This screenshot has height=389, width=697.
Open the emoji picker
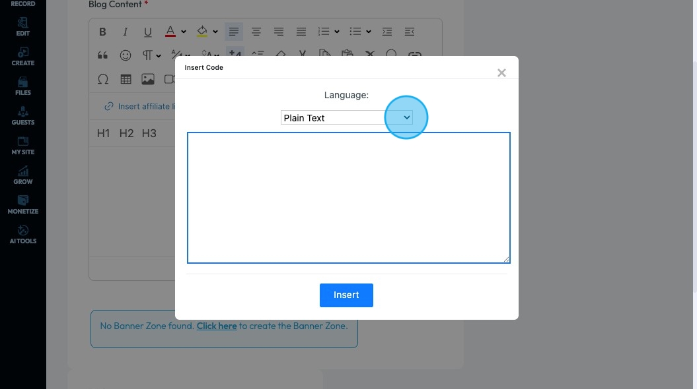tap(126, 55)
